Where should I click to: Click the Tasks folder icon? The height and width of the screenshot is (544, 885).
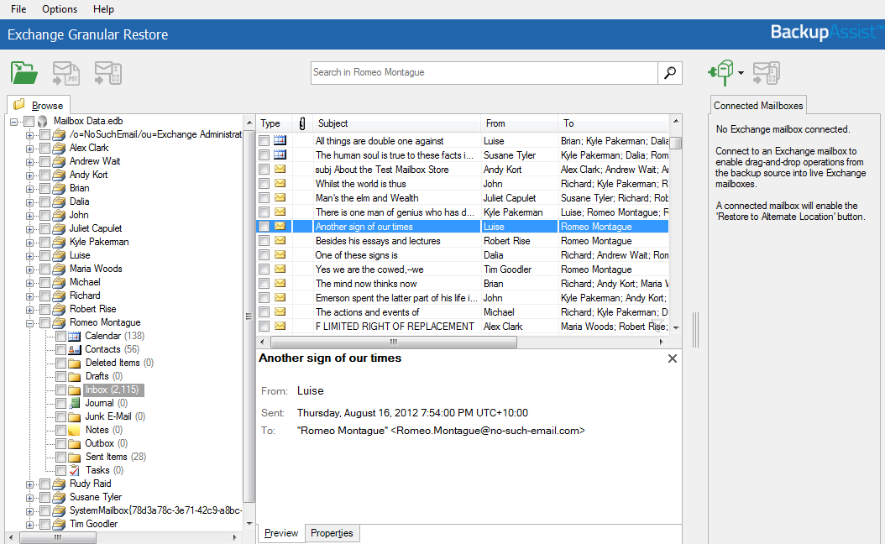(x=75, y=470)
